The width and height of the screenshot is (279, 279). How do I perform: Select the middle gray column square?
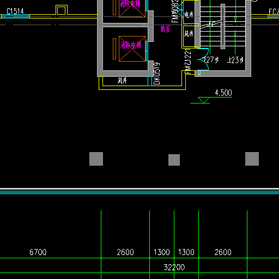click(x=174, y=160)
